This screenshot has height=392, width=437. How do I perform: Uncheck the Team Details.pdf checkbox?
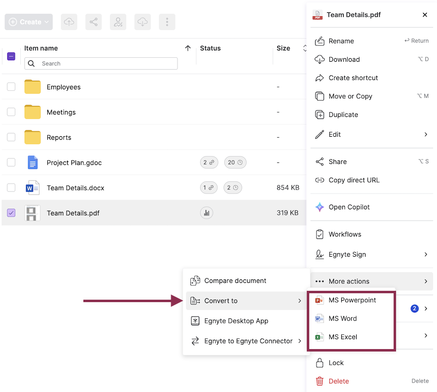[x=11, y=213]
